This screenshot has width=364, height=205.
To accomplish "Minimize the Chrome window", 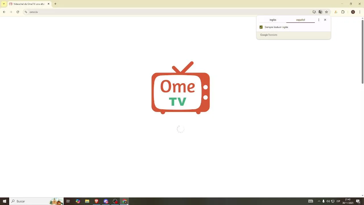I will pyautogui.click(x=342, y=4).
